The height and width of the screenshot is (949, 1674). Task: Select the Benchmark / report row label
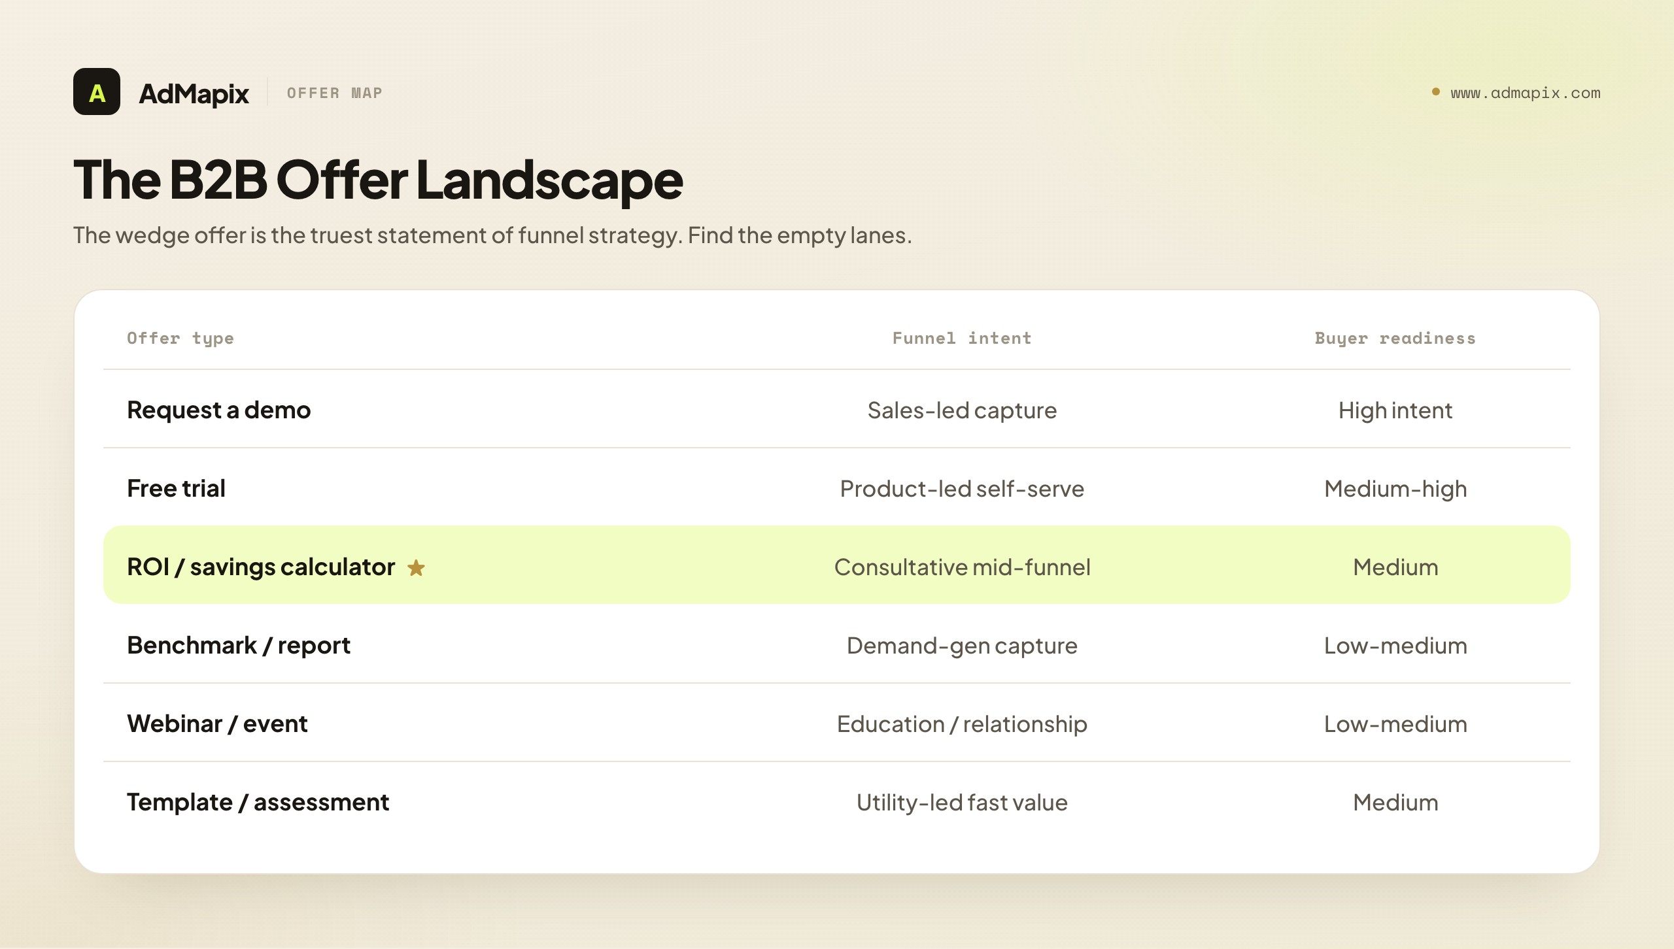point(239,645)
